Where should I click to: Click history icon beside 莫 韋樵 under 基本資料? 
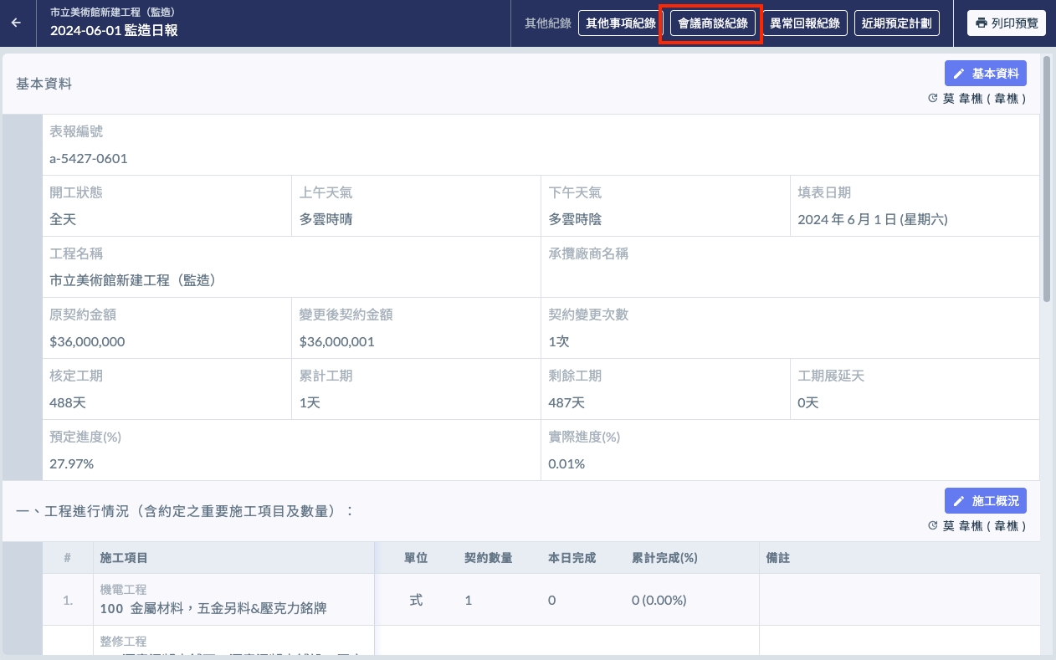[x=933, y=99]
